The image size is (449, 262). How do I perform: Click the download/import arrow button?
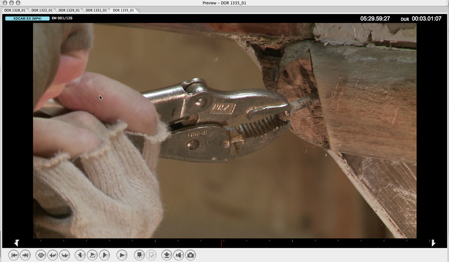pyautogui.click(x=167, y=255)
